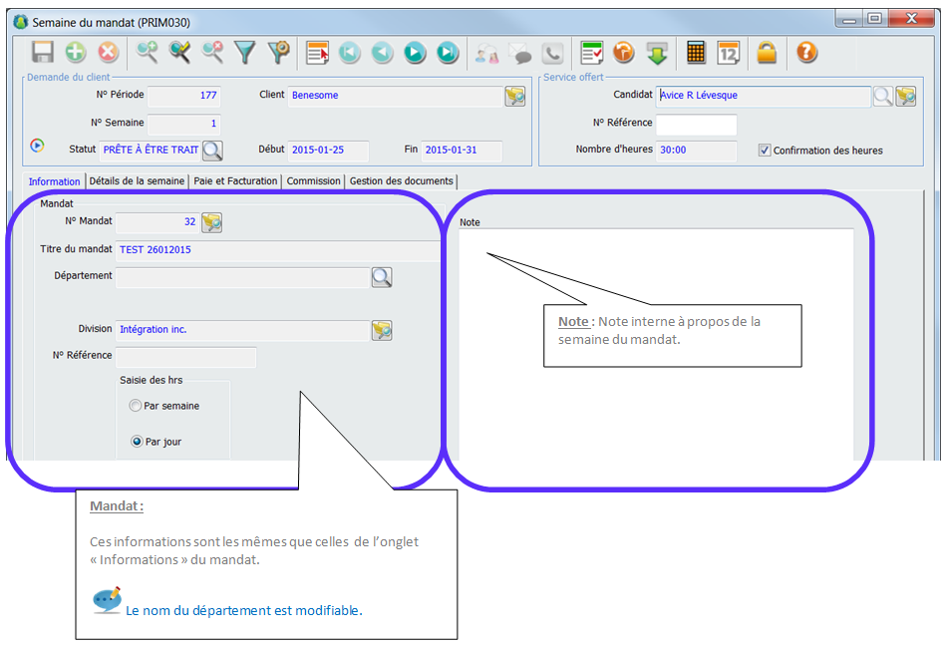Open the Statut lookup magnifier button
This screenshot has height=647, width=946.
coord(212,151)
